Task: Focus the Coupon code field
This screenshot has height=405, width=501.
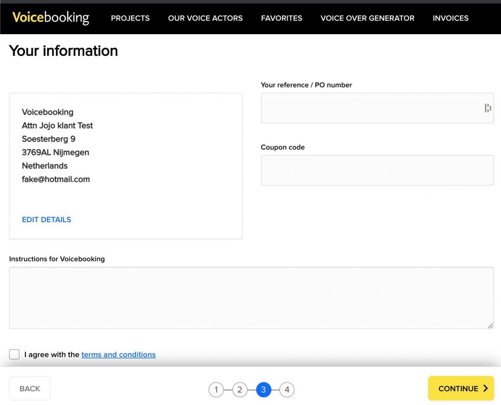Action: point(377,170)
